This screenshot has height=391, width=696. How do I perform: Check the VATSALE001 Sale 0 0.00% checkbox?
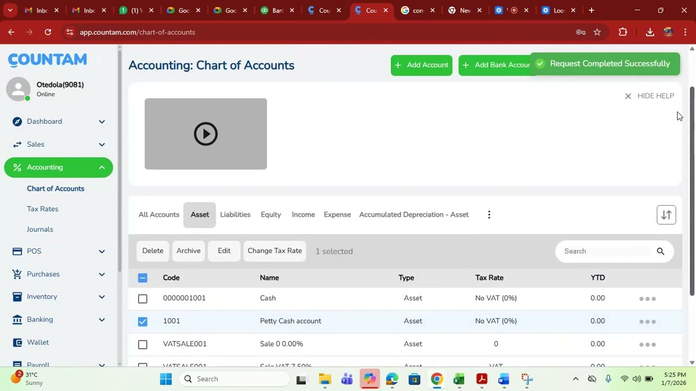(142, 344)
